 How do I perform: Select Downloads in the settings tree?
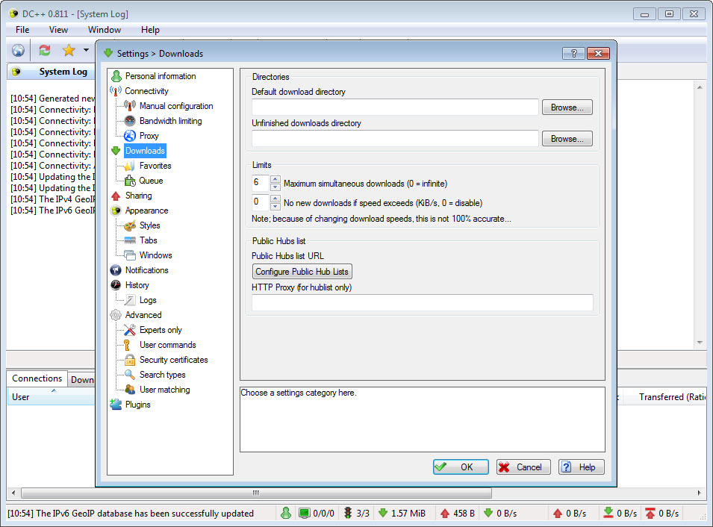click(x=145, y=151)
